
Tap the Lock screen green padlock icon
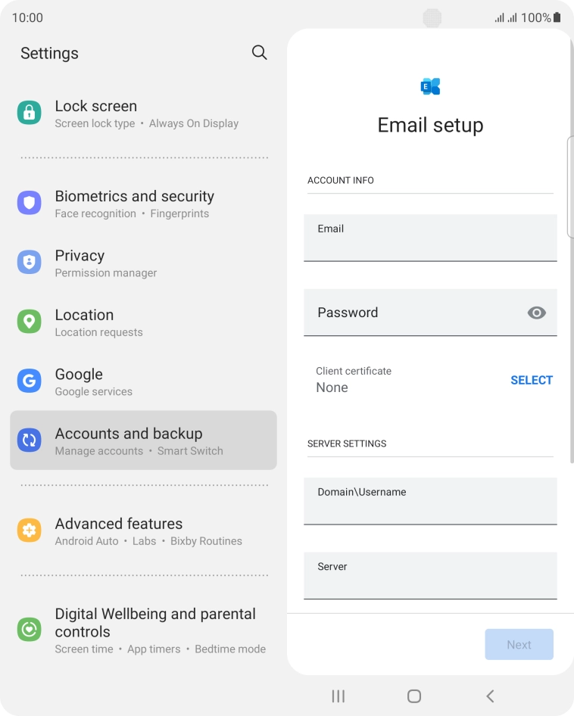[30, 113]
